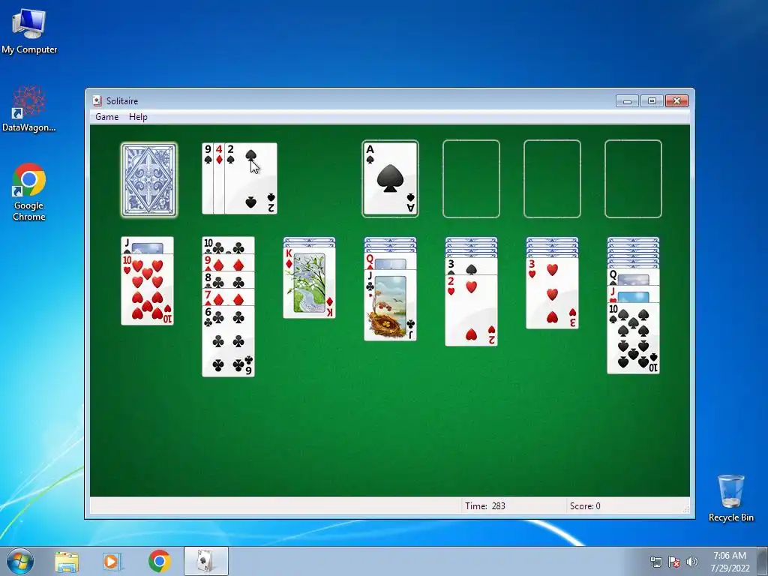Image resolution: width=768 pixels, height=576 pixels.
Task: Pick the king of diamonds card
Action: coord(310,283)
